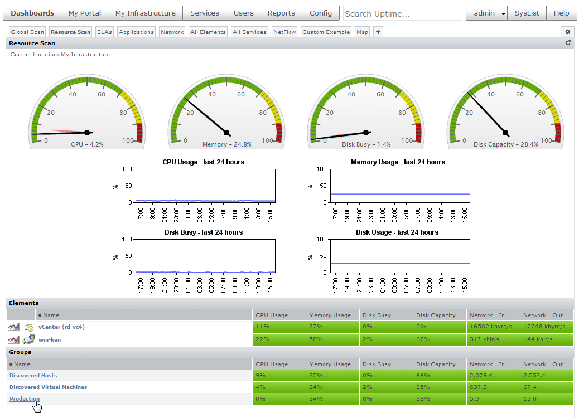Screen dimensions: 579x418
Task: Click Current Location: My Infrastructure text
Action: coord(60,55)
